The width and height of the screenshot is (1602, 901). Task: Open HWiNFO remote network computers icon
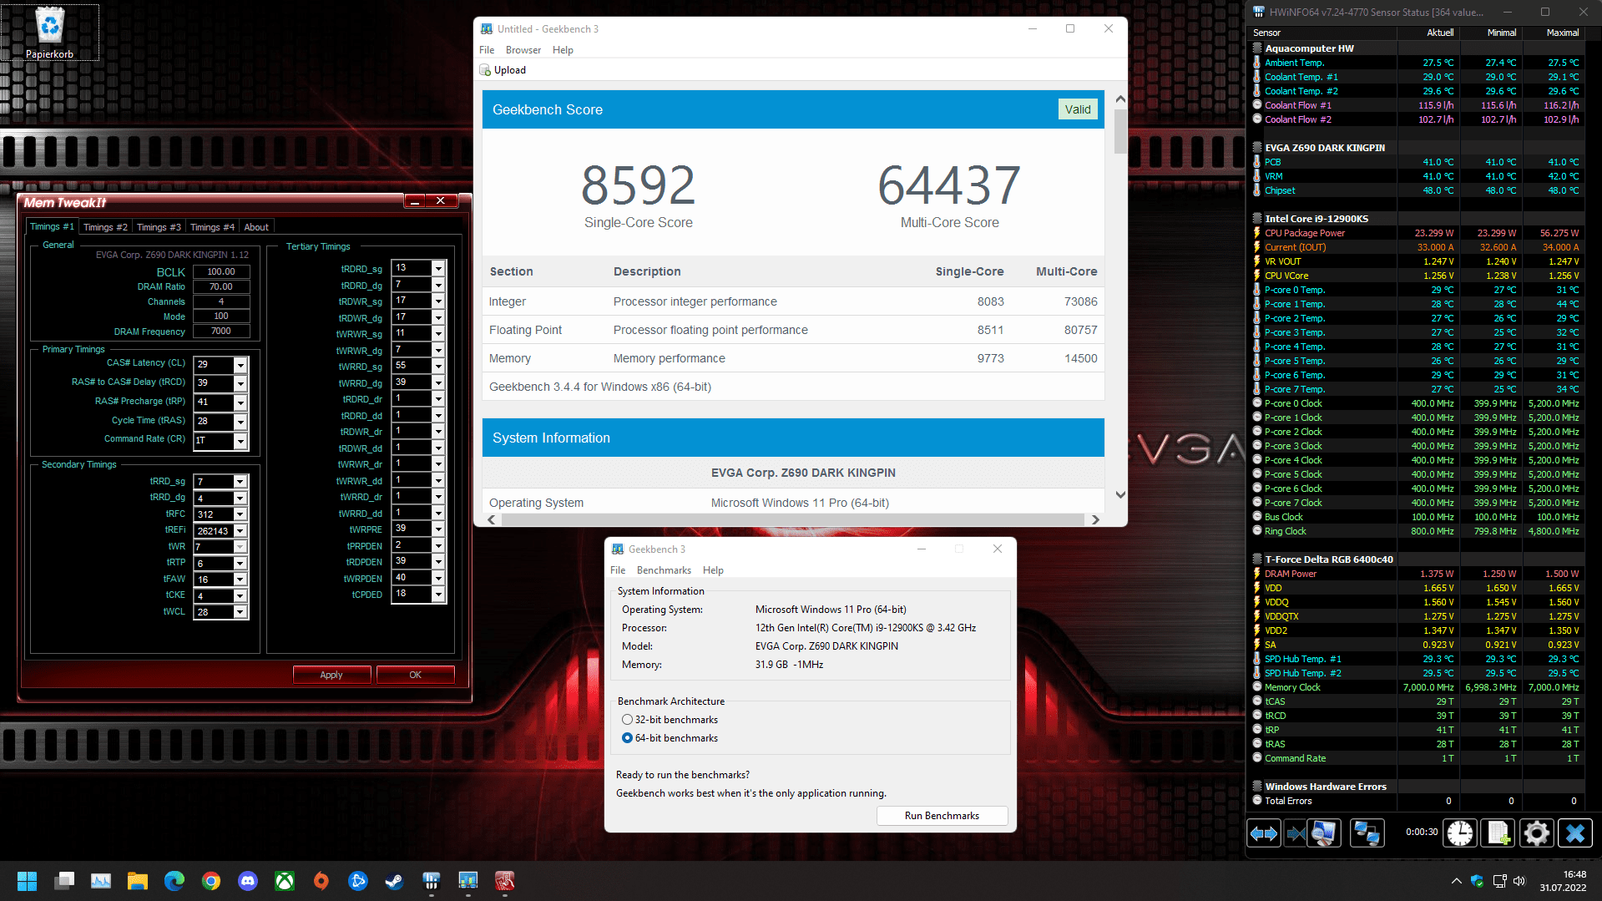[x=1367, y=833]
